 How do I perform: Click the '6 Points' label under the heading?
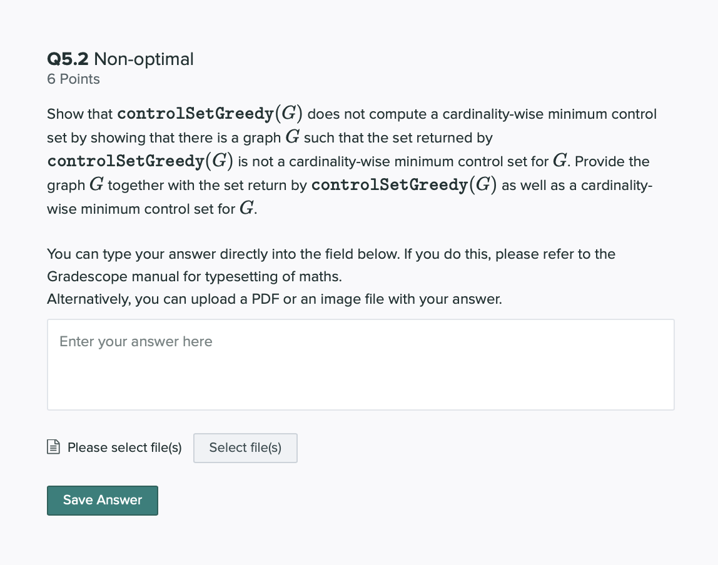pyautogui.click(x=73, y=79)
